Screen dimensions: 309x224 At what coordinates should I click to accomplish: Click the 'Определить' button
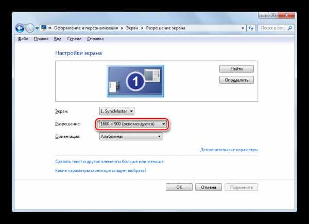pos(236,80)
